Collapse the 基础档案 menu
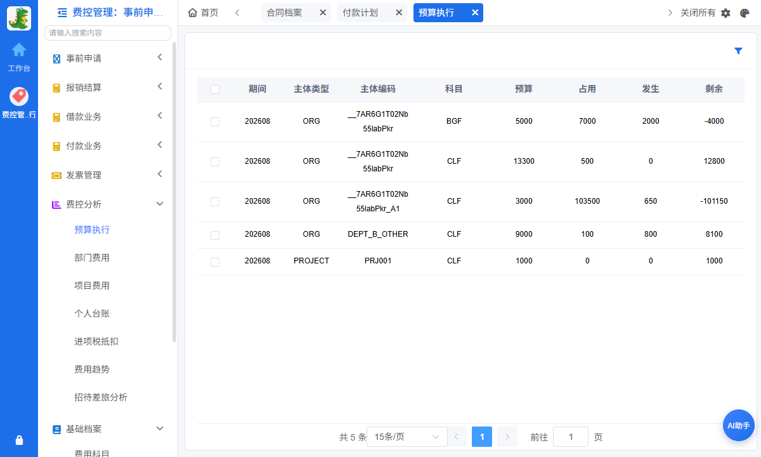 160,428
